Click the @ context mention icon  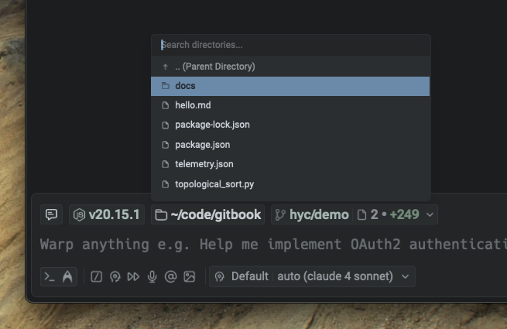pyautogui.click(x=170, y=276)
